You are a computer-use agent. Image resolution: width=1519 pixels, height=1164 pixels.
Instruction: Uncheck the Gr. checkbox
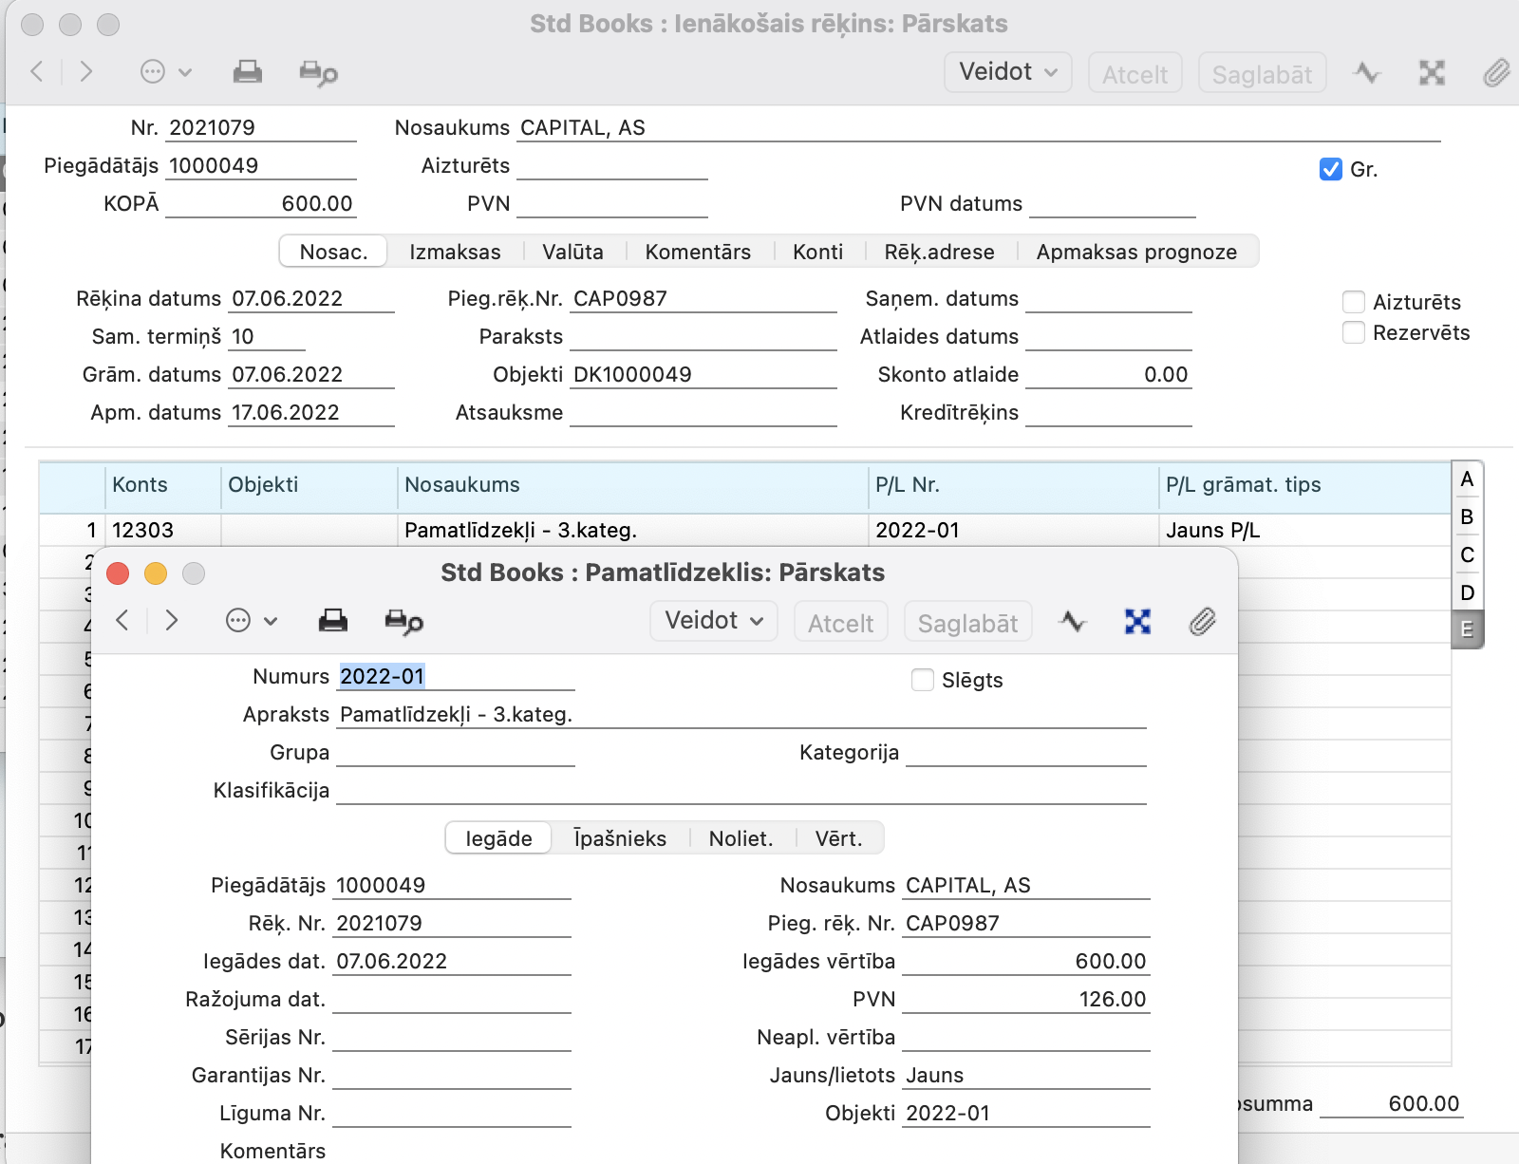pos(1330,169)
